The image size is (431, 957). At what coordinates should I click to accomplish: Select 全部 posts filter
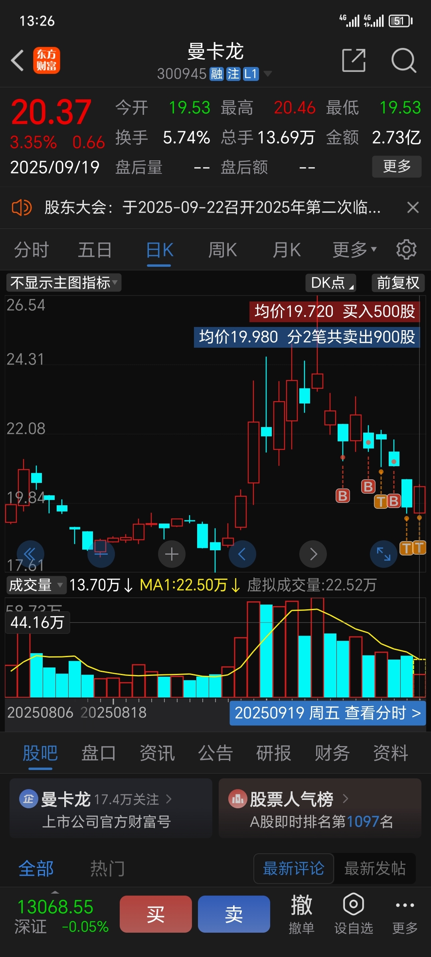pyautogui.click(x=36, y=868)
